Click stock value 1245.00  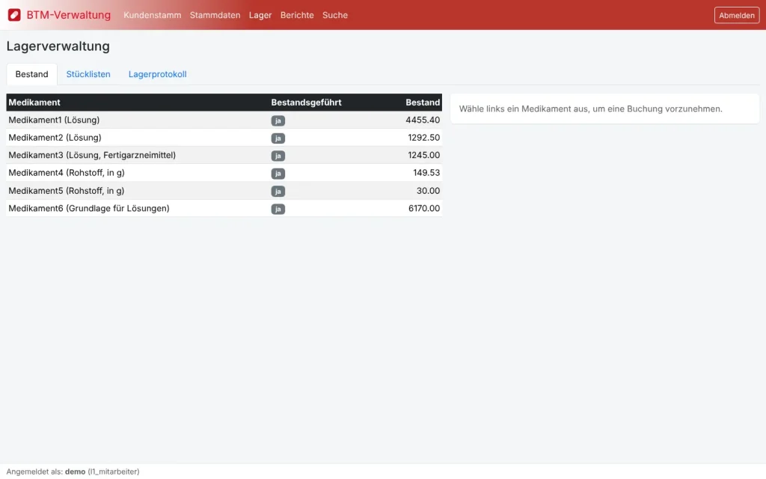click(423, 155)
